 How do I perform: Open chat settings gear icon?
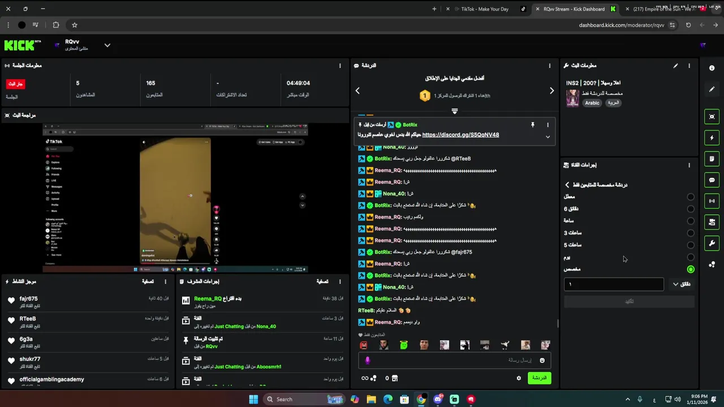click(x=519, y=378)
